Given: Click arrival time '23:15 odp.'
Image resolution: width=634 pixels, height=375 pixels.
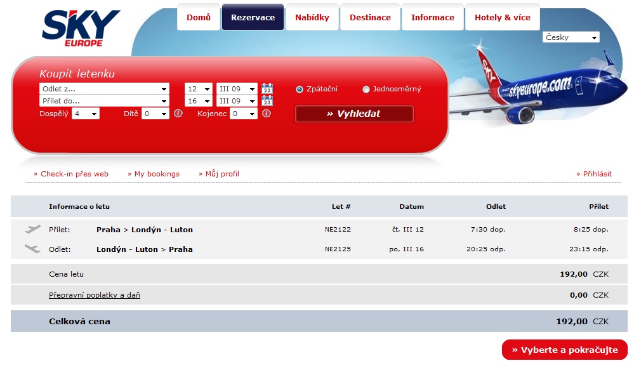Looking at the screenshot, I should [x=589, y=249].
